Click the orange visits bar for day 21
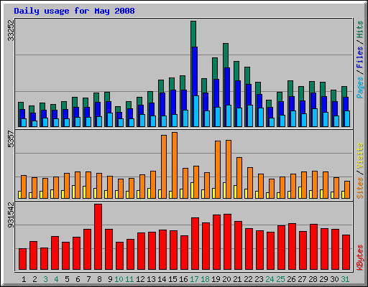The image size is (368, 287). click(239, 178)
